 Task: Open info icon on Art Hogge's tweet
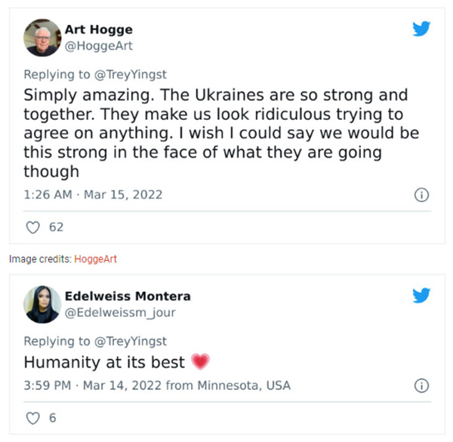422,195
